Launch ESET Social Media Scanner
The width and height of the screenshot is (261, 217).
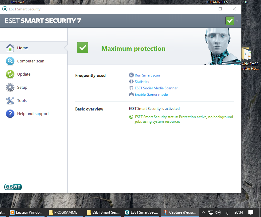pos(156,88)
